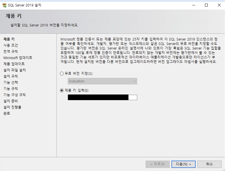
Task: Select Microsoft 업데이트 step in sidebar
Action: [18, 58]
